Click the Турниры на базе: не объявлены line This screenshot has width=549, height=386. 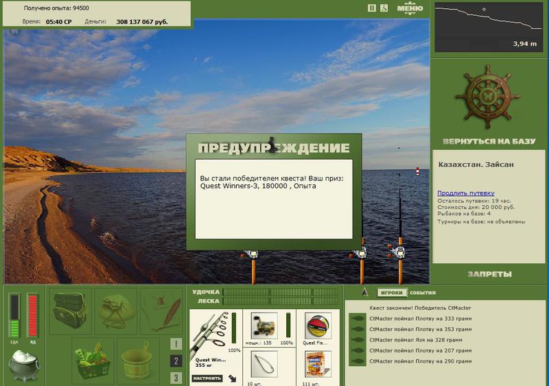click(481, 221)
